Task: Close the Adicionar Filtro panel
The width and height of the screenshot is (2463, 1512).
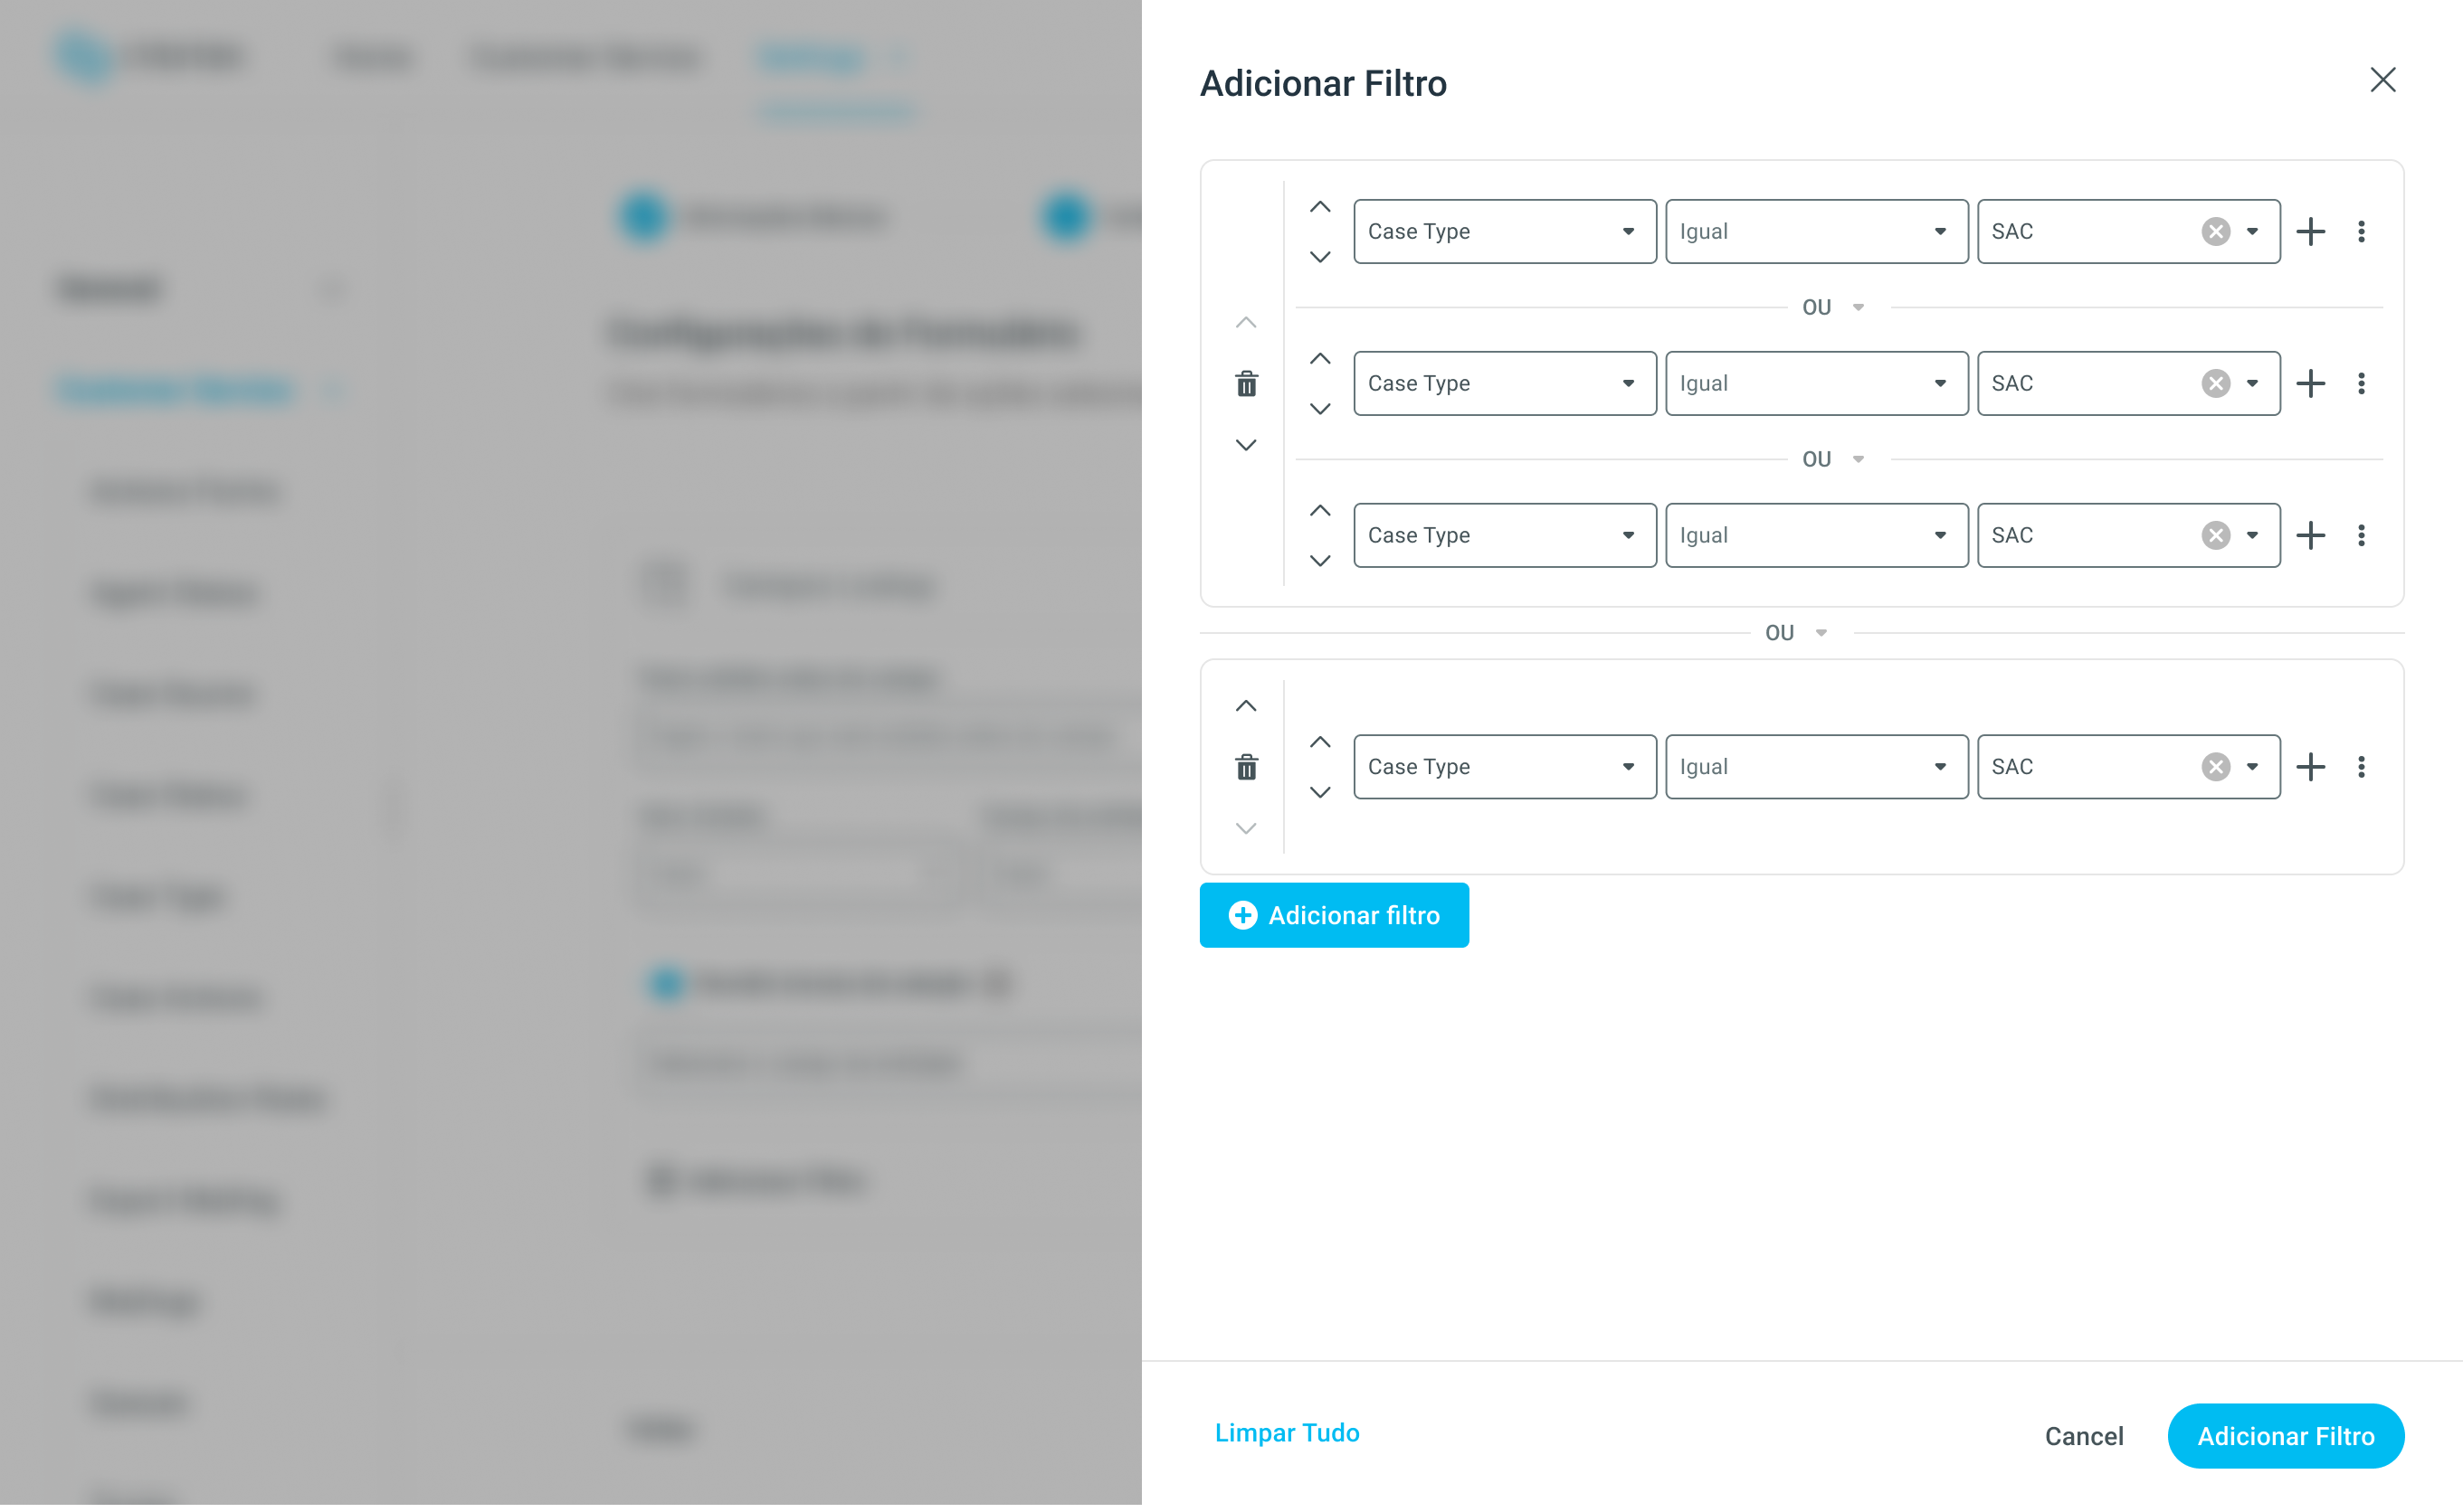Action: click(2383, 80)
